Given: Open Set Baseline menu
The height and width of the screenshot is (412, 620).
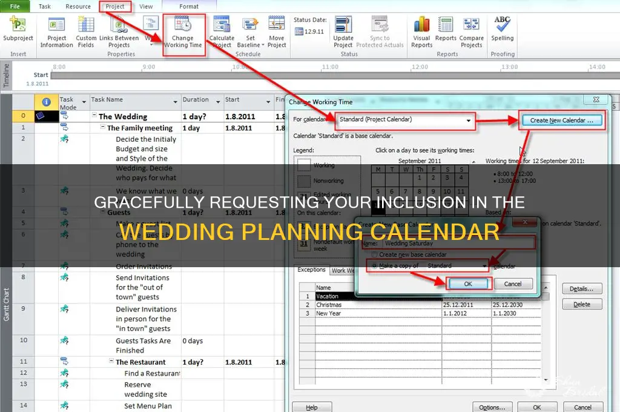Looking at the screenshot, I should (x=250, y=33).
